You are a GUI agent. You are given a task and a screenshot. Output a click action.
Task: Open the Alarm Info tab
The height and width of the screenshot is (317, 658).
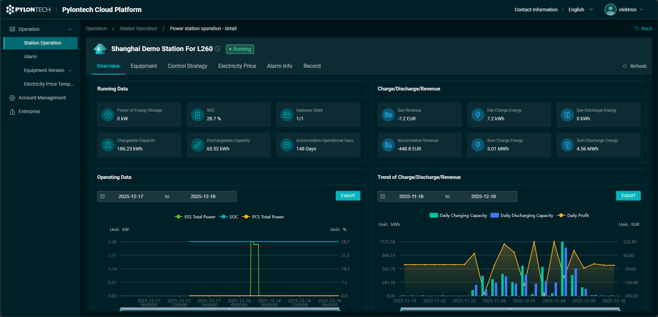279,66
